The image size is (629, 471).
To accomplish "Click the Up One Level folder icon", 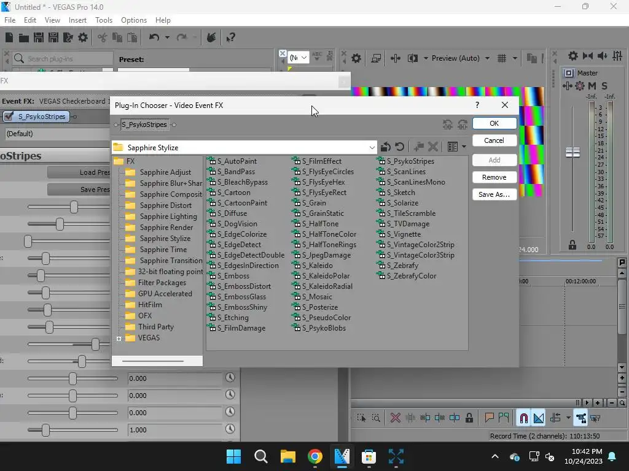I will (x=386, y=147).
